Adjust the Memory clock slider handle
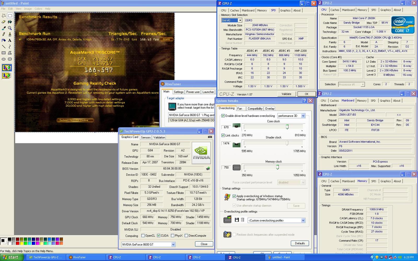The height and width of the screenshot is (261, 418). coord(277,167)
